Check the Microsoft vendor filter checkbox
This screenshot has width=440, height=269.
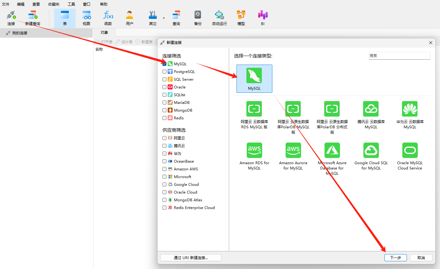coord(165,177)
